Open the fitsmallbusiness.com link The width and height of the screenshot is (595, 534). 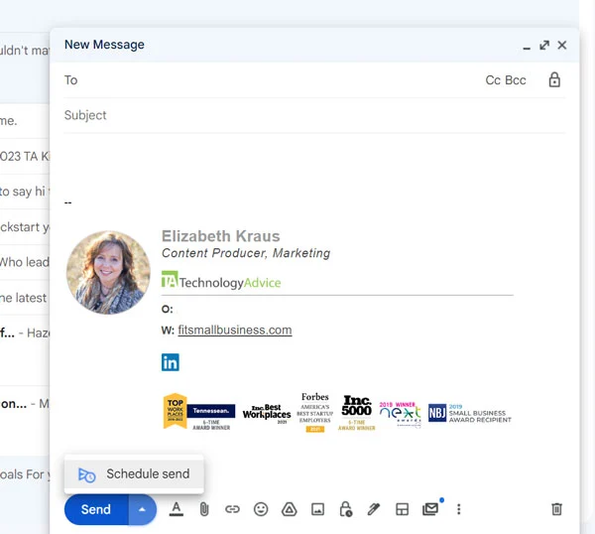pos(235,331)
